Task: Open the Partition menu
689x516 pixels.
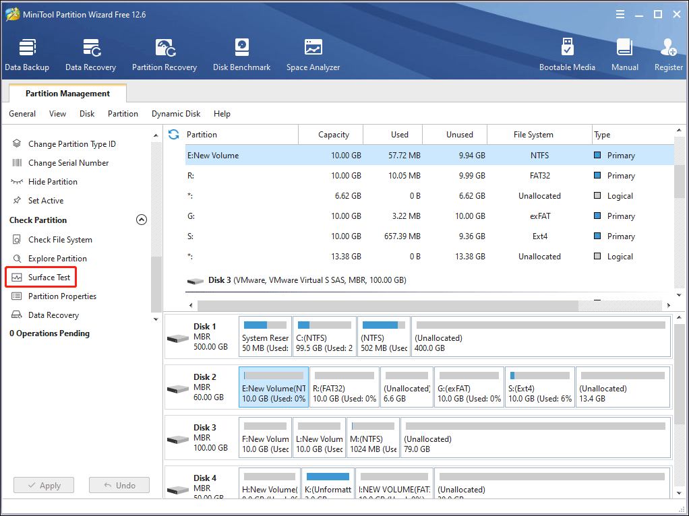Action: (123, 114)
